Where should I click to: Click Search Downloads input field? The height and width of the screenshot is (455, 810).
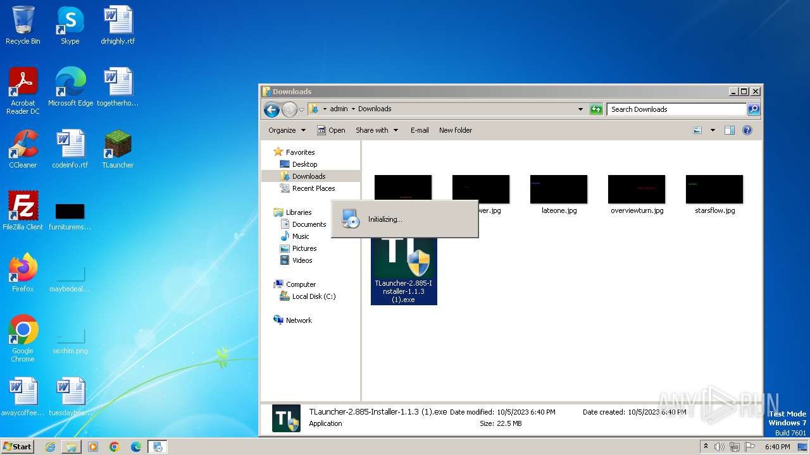pyautogui.click(x=676, y=109)
